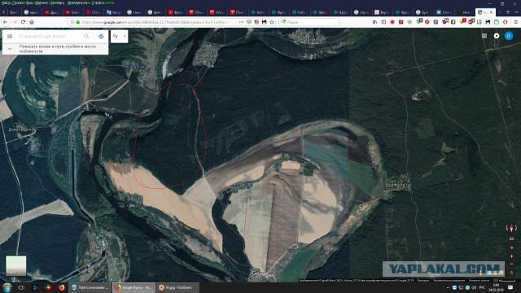The width and height of the screenshot is (521, 293).
Task: Click the teal bookmark extension icon
Action: [x=497, y=22]
